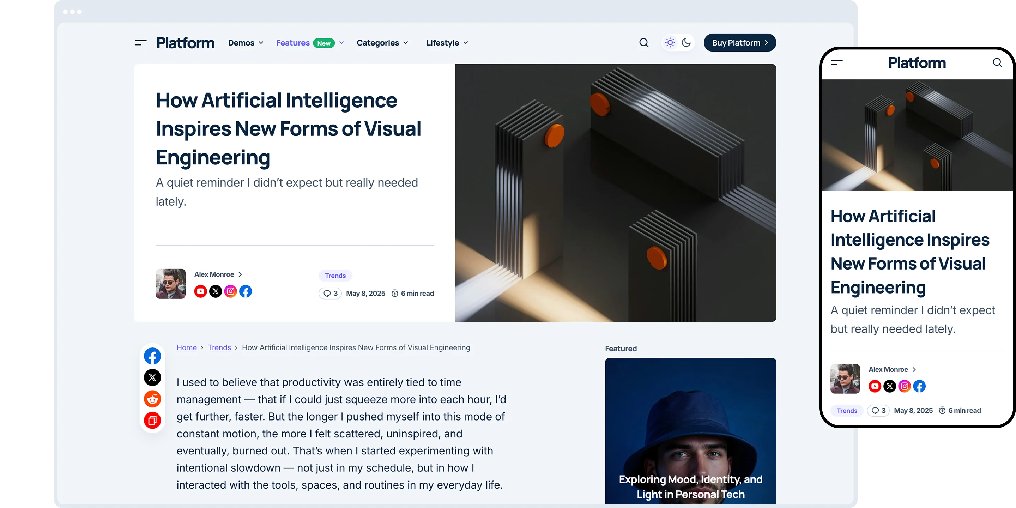
Task: Click Alex Monroe's avatar in desktop hero
Action: coord(170,284)
